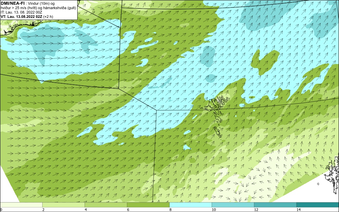339x212 pixels.
Task: Click the 12–14 m/s darker teal swatch
Action: 275,205
